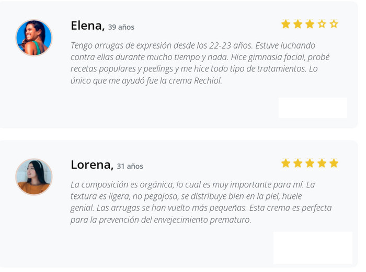The width and height of the screenshot is (366, 272).
Task: Click the fourth, empty star in Elena's rating
Action: pyautogui.click(x=322, y=24)
